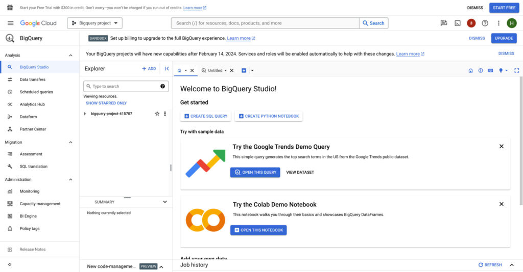Click the search help icon in Explorer
523x272 pixels.
[x=163, y=87]
